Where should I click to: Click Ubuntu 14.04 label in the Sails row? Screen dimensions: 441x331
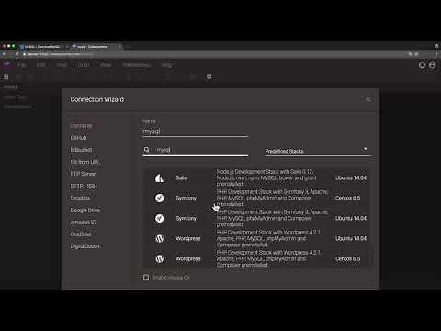(x=351, y=177)
